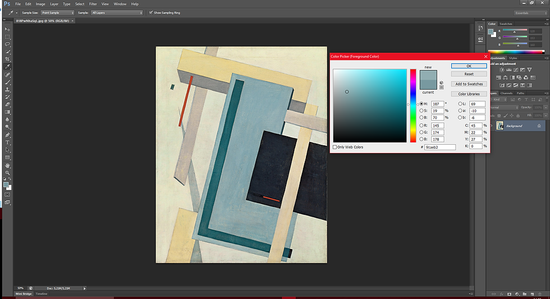
Task: Click the vertical hue slider strip
Action: click(413, 105)
